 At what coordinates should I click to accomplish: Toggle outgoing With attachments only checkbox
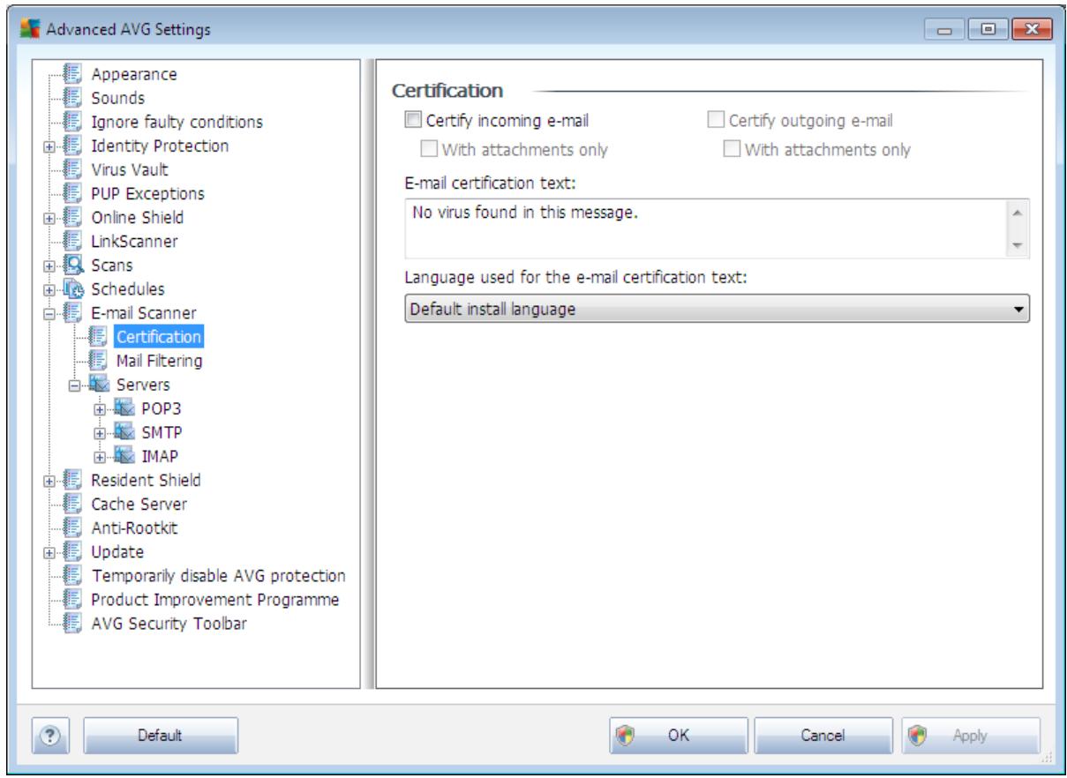732,149
